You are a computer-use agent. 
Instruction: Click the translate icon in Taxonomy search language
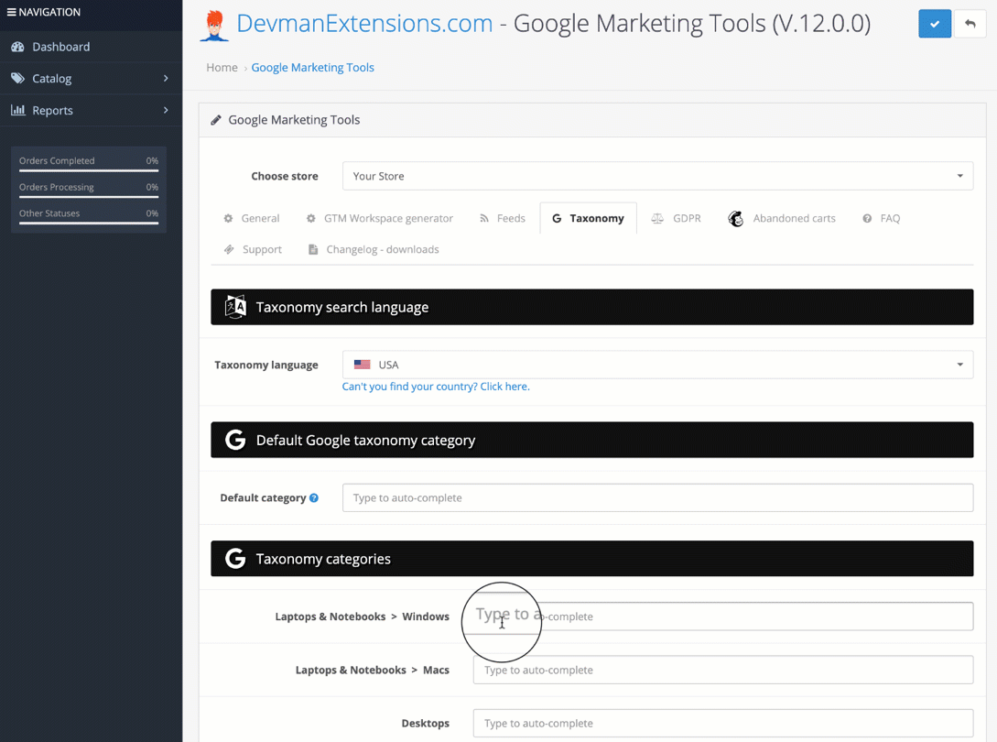click(x=235, y=307)
